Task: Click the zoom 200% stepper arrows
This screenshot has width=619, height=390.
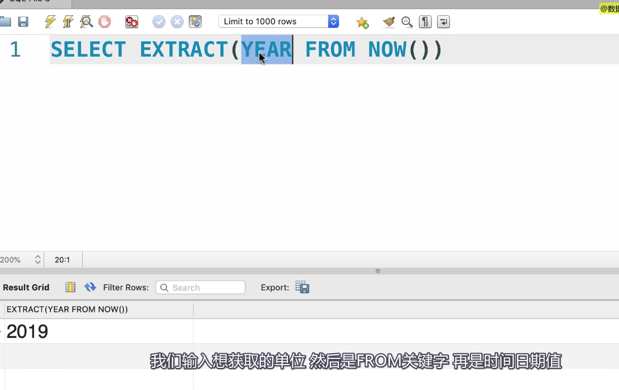Action: click(x=38, y=259)
